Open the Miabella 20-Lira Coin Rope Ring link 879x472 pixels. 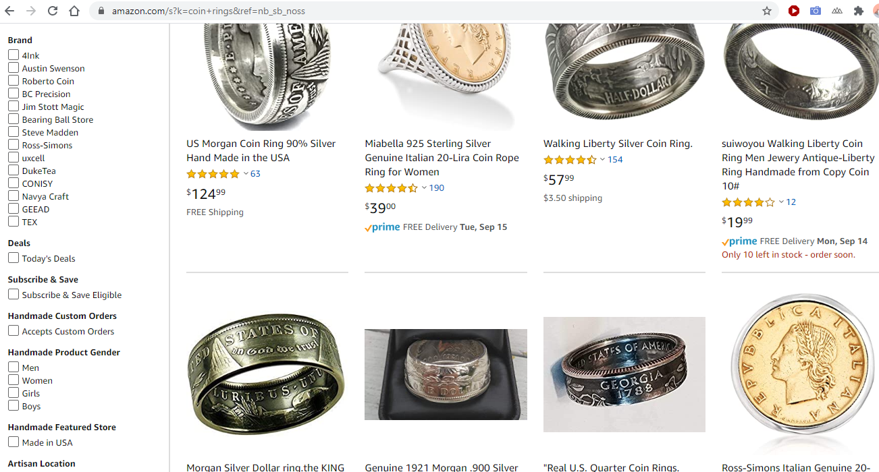point(442,158)
